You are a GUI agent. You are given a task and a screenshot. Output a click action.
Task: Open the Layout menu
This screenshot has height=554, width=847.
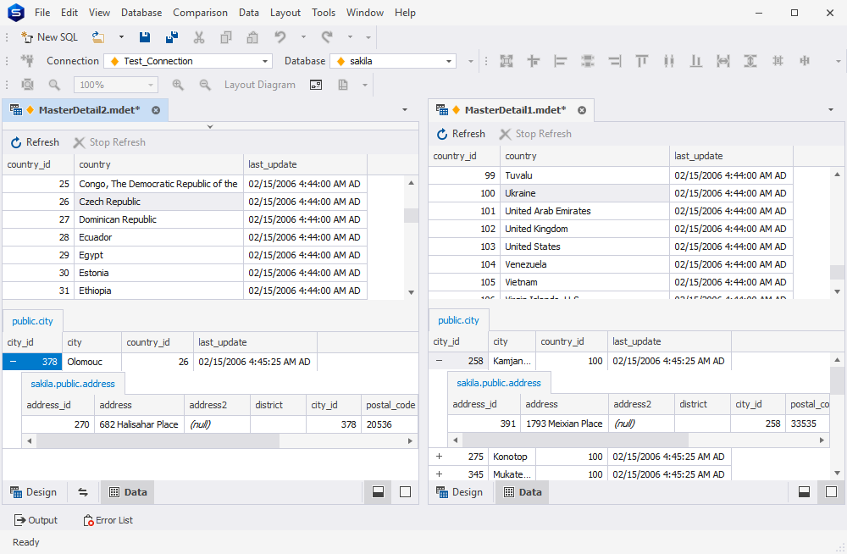coord(285,13)
